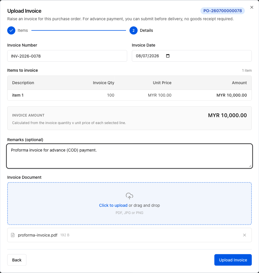Grab the Remarks textarea resize handle
This screenshot has width=259, height=273.
pyautogui.click(x=250, y=166)
